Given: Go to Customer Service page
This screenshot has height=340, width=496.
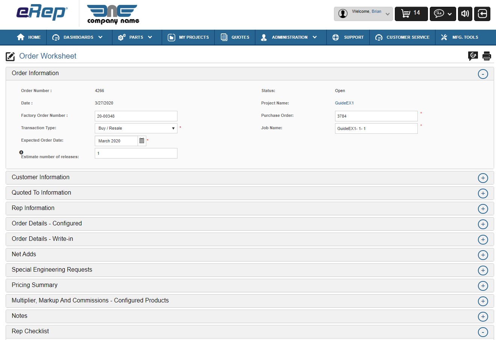Looking at the screenshot, I should [402, 37].
